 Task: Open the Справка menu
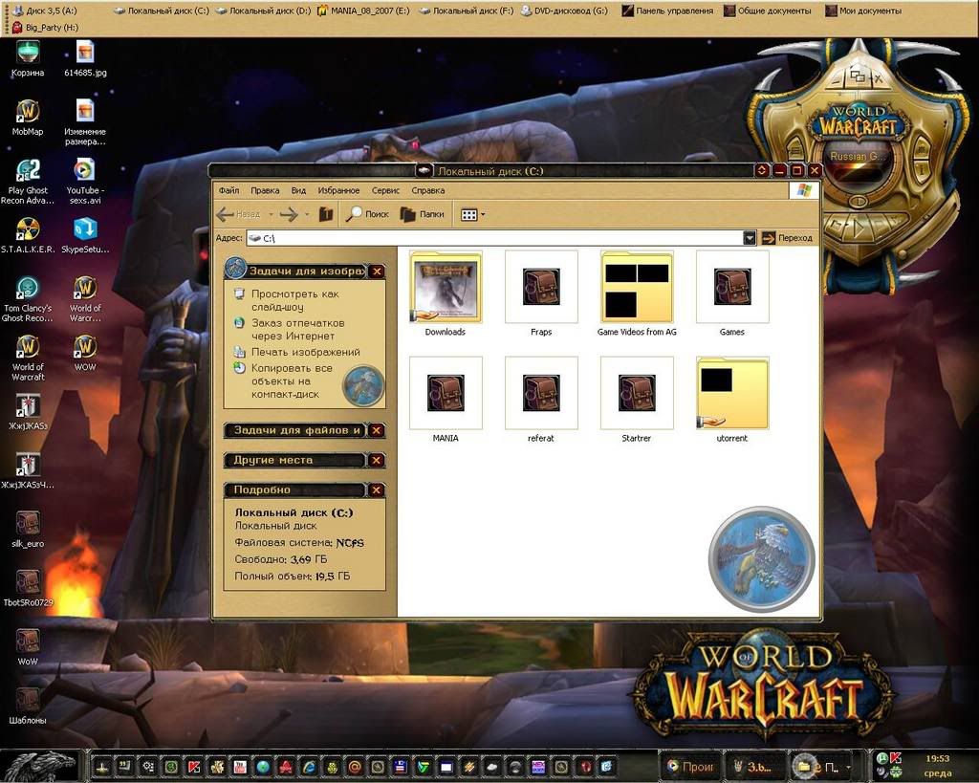[427, 190]
